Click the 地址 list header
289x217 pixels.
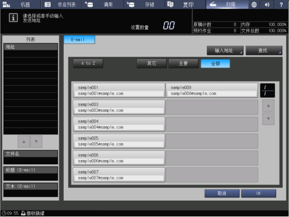[31, 47]
